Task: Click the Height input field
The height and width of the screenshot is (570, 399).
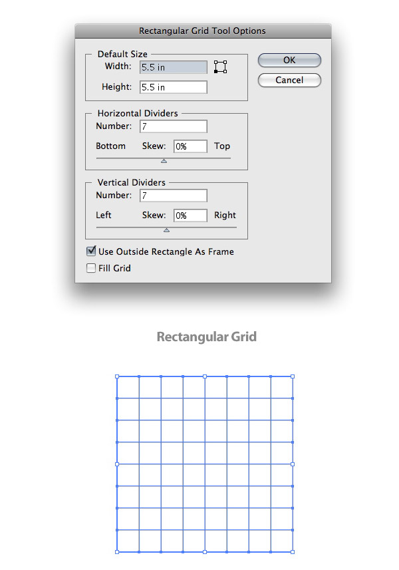Action: click(x=174, y=87)
